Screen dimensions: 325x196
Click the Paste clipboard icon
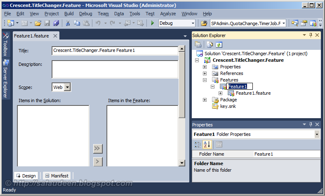point(86,23)
